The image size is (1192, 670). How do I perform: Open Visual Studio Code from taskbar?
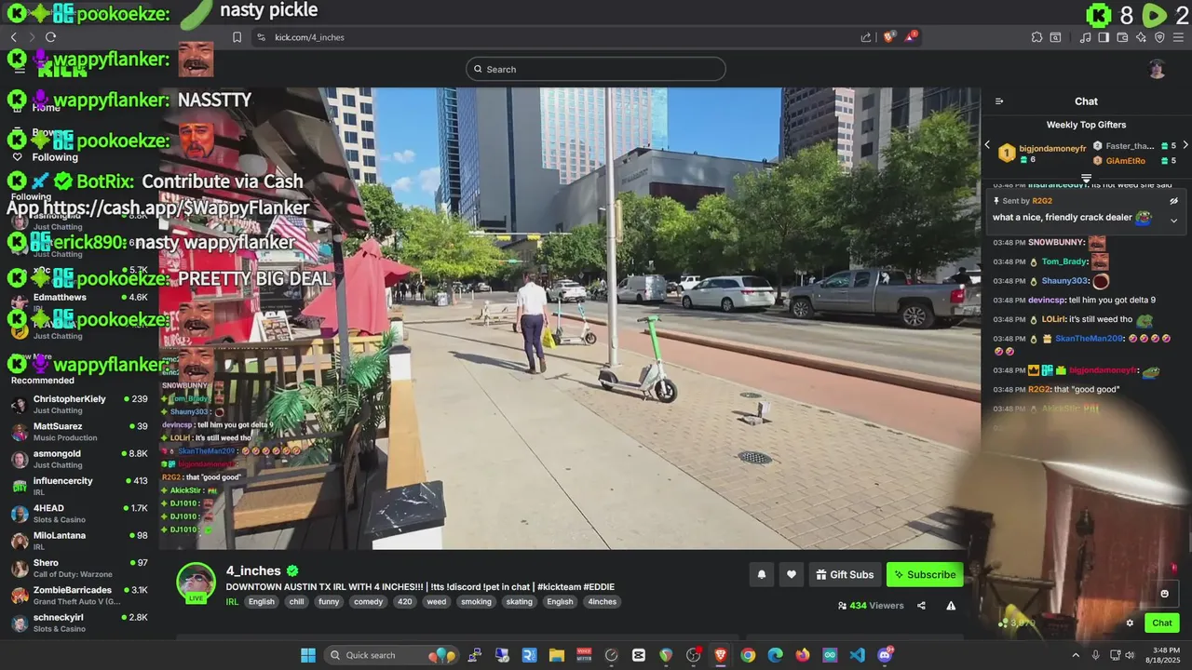click(857, 655)
